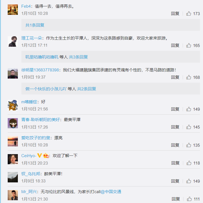The image size is (203, 203).
Task: Click the verified V badge beside CeiHyo-
Action: click(39, 155)
